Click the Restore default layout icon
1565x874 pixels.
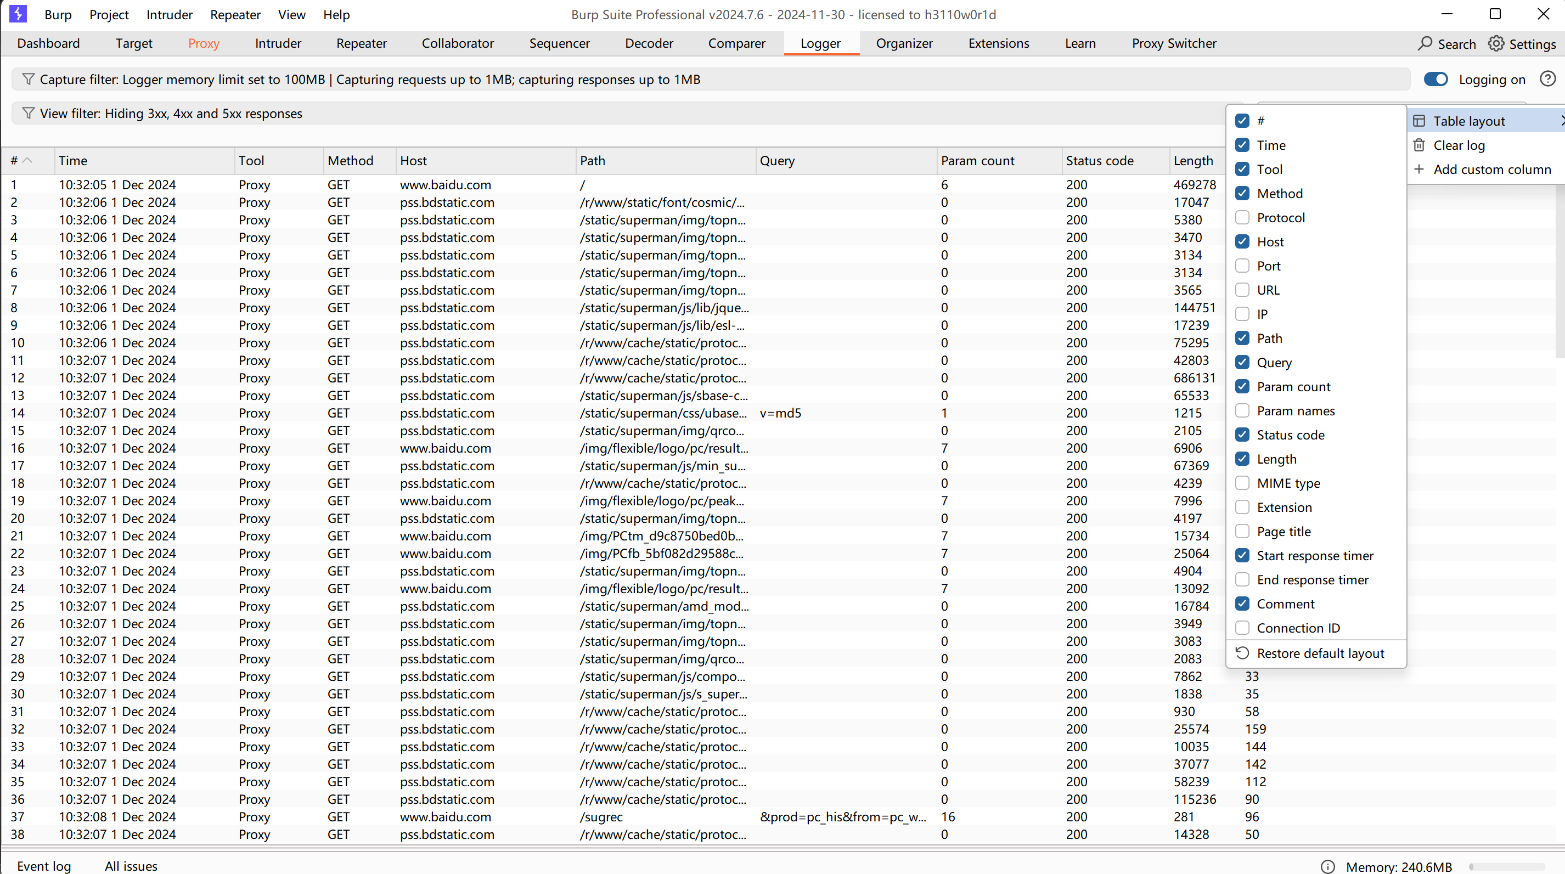(1242, 653)
